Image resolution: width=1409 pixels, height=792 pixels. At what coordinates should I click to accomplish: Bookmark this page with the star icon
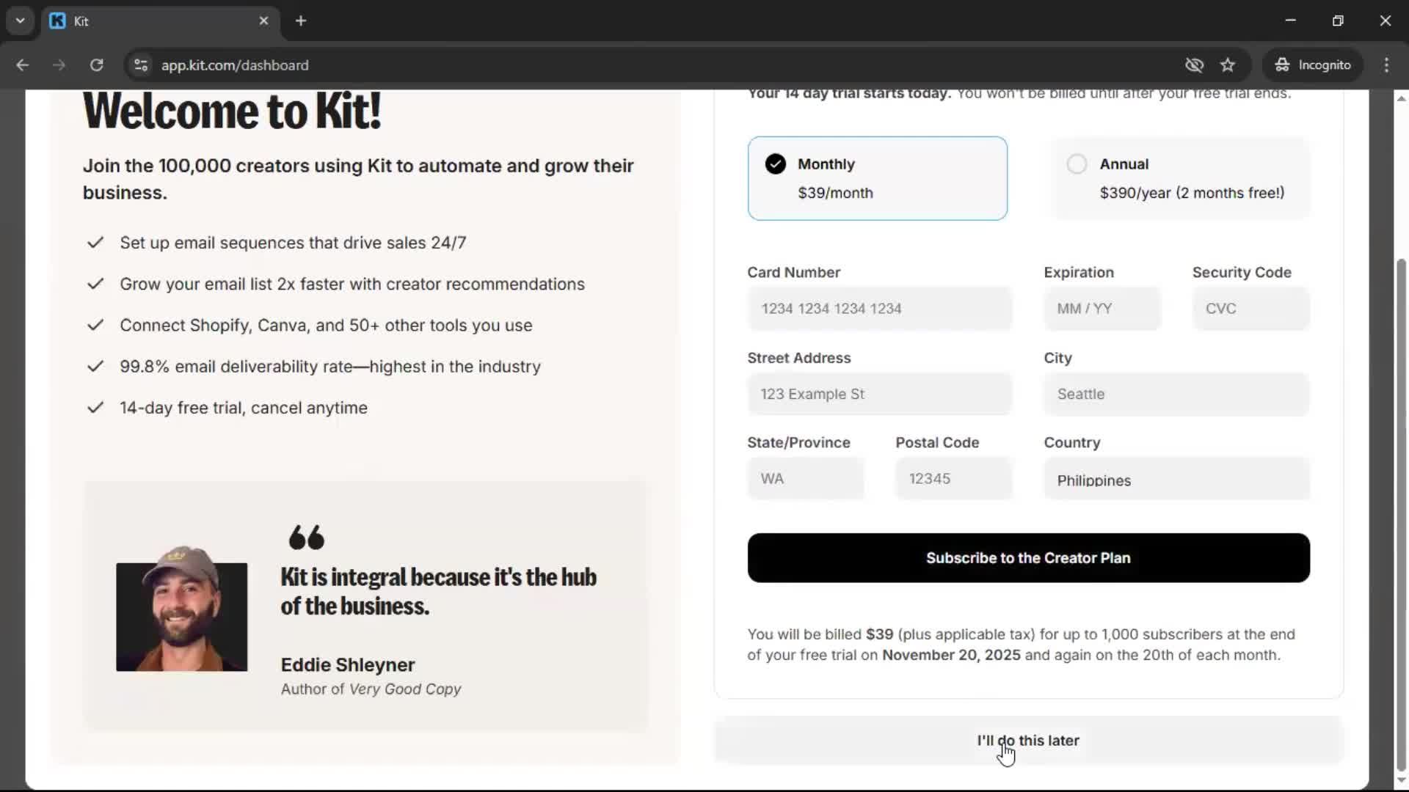[1228, 65]
